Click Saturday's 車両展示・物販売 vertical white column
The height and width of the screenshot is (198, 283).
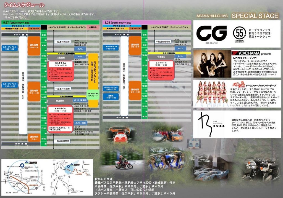click(x=23, y=85)
